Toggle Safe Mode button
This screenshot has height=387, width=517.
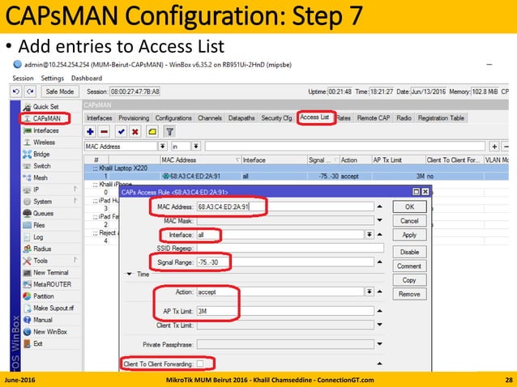pyautogui.click(x=60, y=91)
